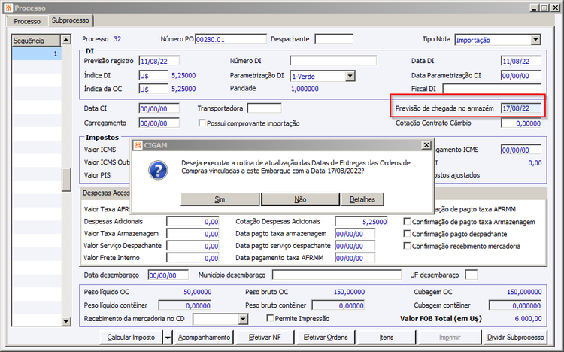Image resolution: width=564 pixels, height=352 pixels.
Task: Click the Valor Frete Interno field
Action: [x=193, y=258]
